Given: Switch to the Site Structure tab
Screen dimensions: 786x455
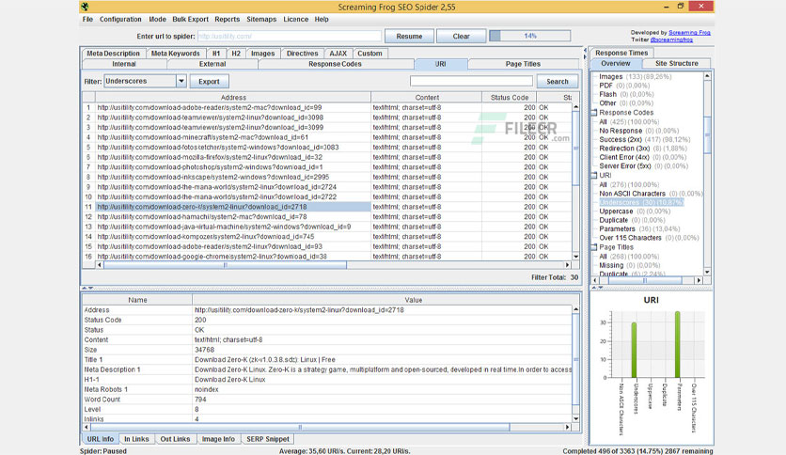Looking at the screenshot, I should click(x=677, y=64).
